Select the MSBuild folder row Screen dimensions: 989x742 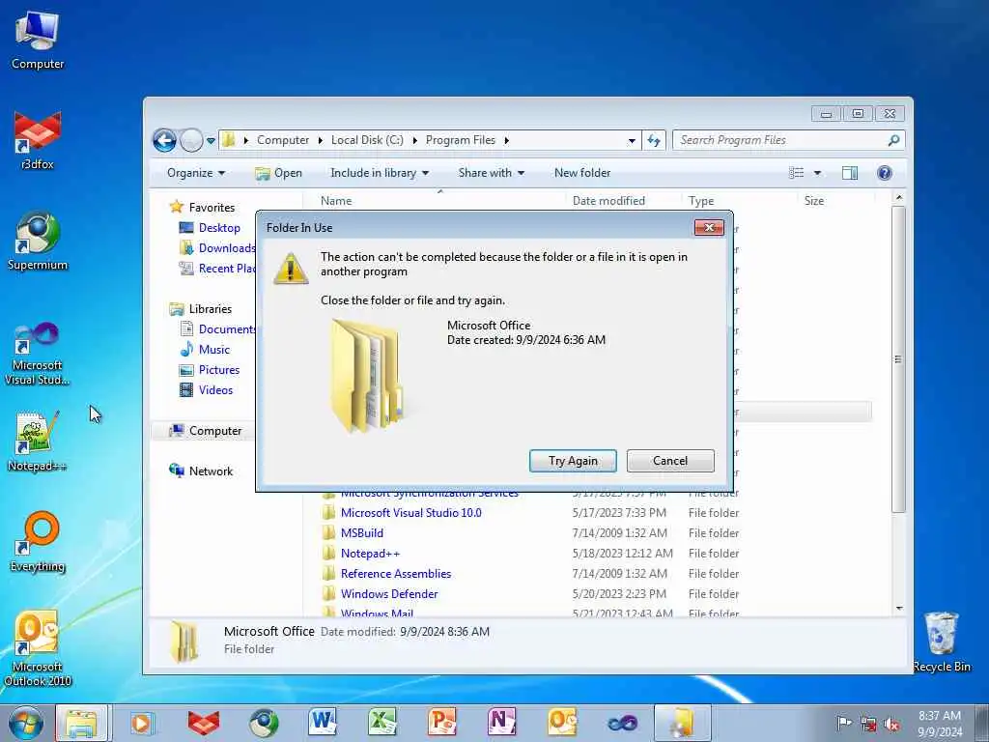(361, 532)
